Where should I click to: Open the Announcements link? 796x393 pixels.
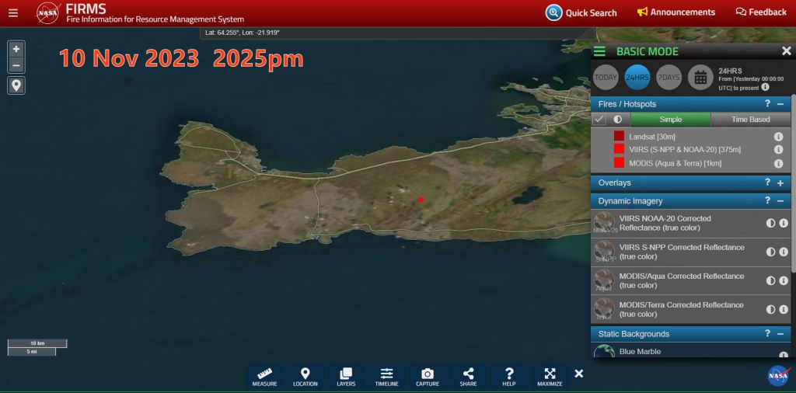click(676, 12)
